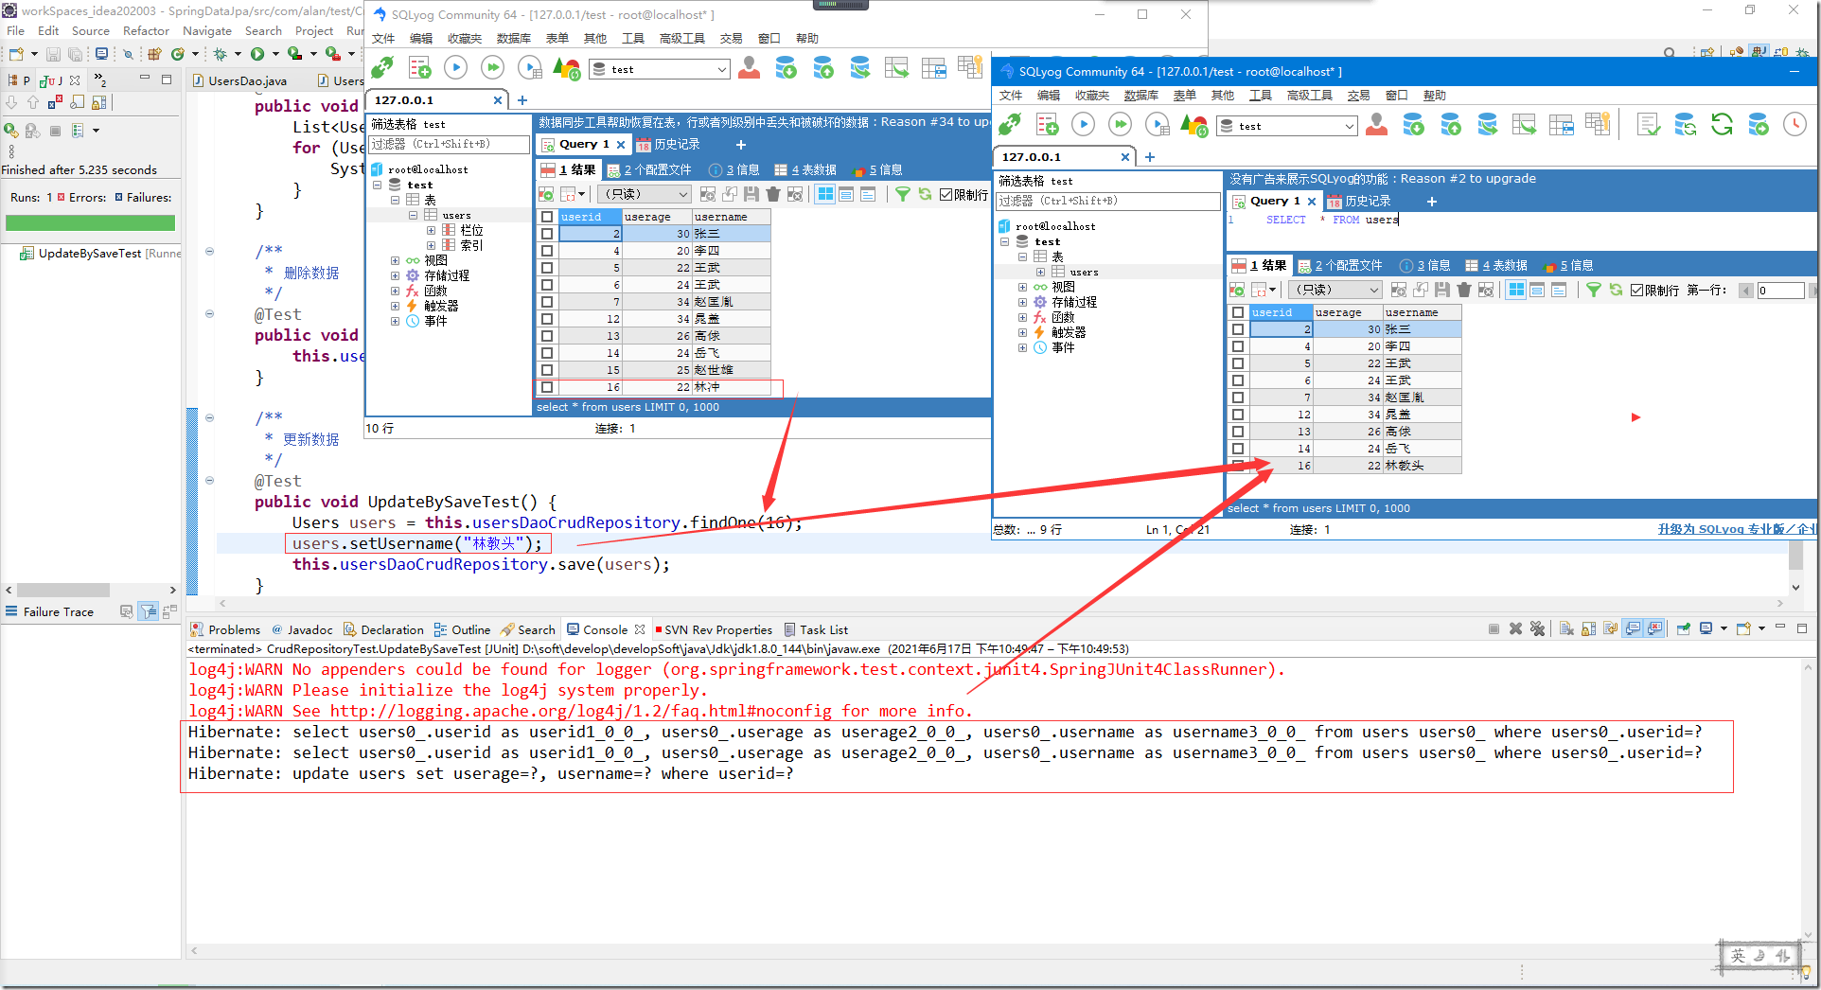Image resolution: width=1821 pixels, height=990 pixels.
Task: Open 数据库 menu in right SQLyog window
Action: click(x=1140, y=96)
